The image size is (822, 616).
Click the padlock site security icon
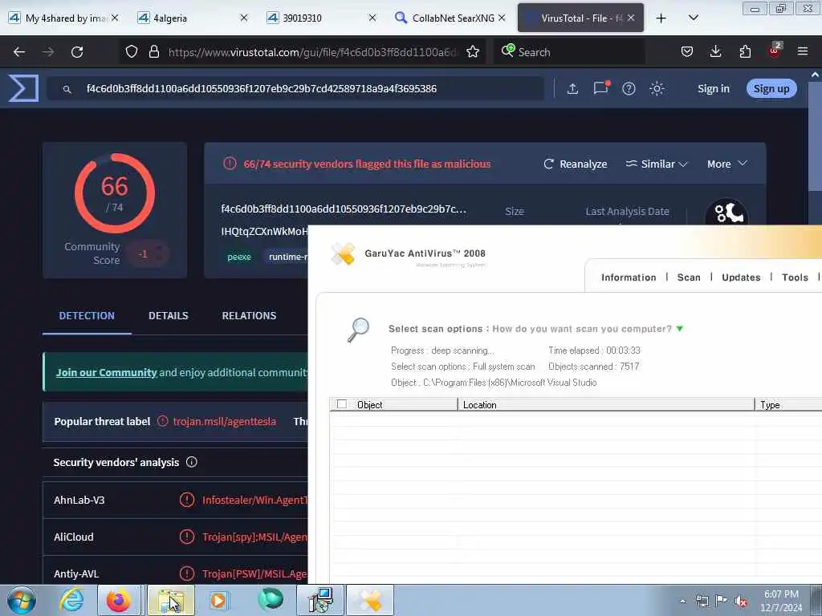coord(153,52)
